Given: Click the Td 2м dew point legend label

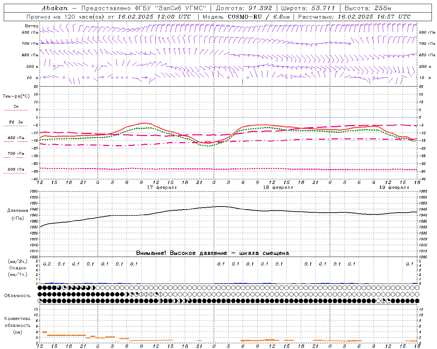Looking at the screenshot, I should (x=16, y=122).
